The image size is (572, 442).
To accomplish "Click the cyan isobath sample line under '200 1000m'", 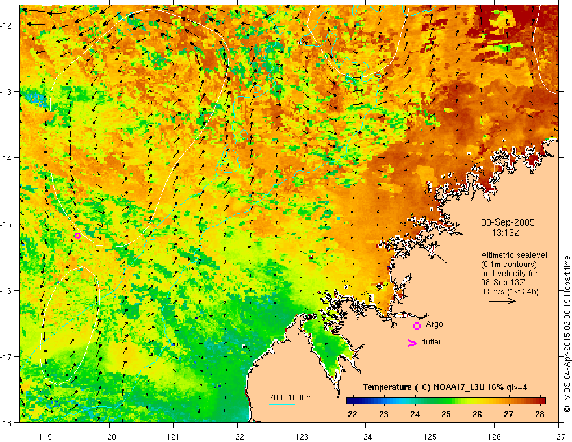I will coord(282,404).
